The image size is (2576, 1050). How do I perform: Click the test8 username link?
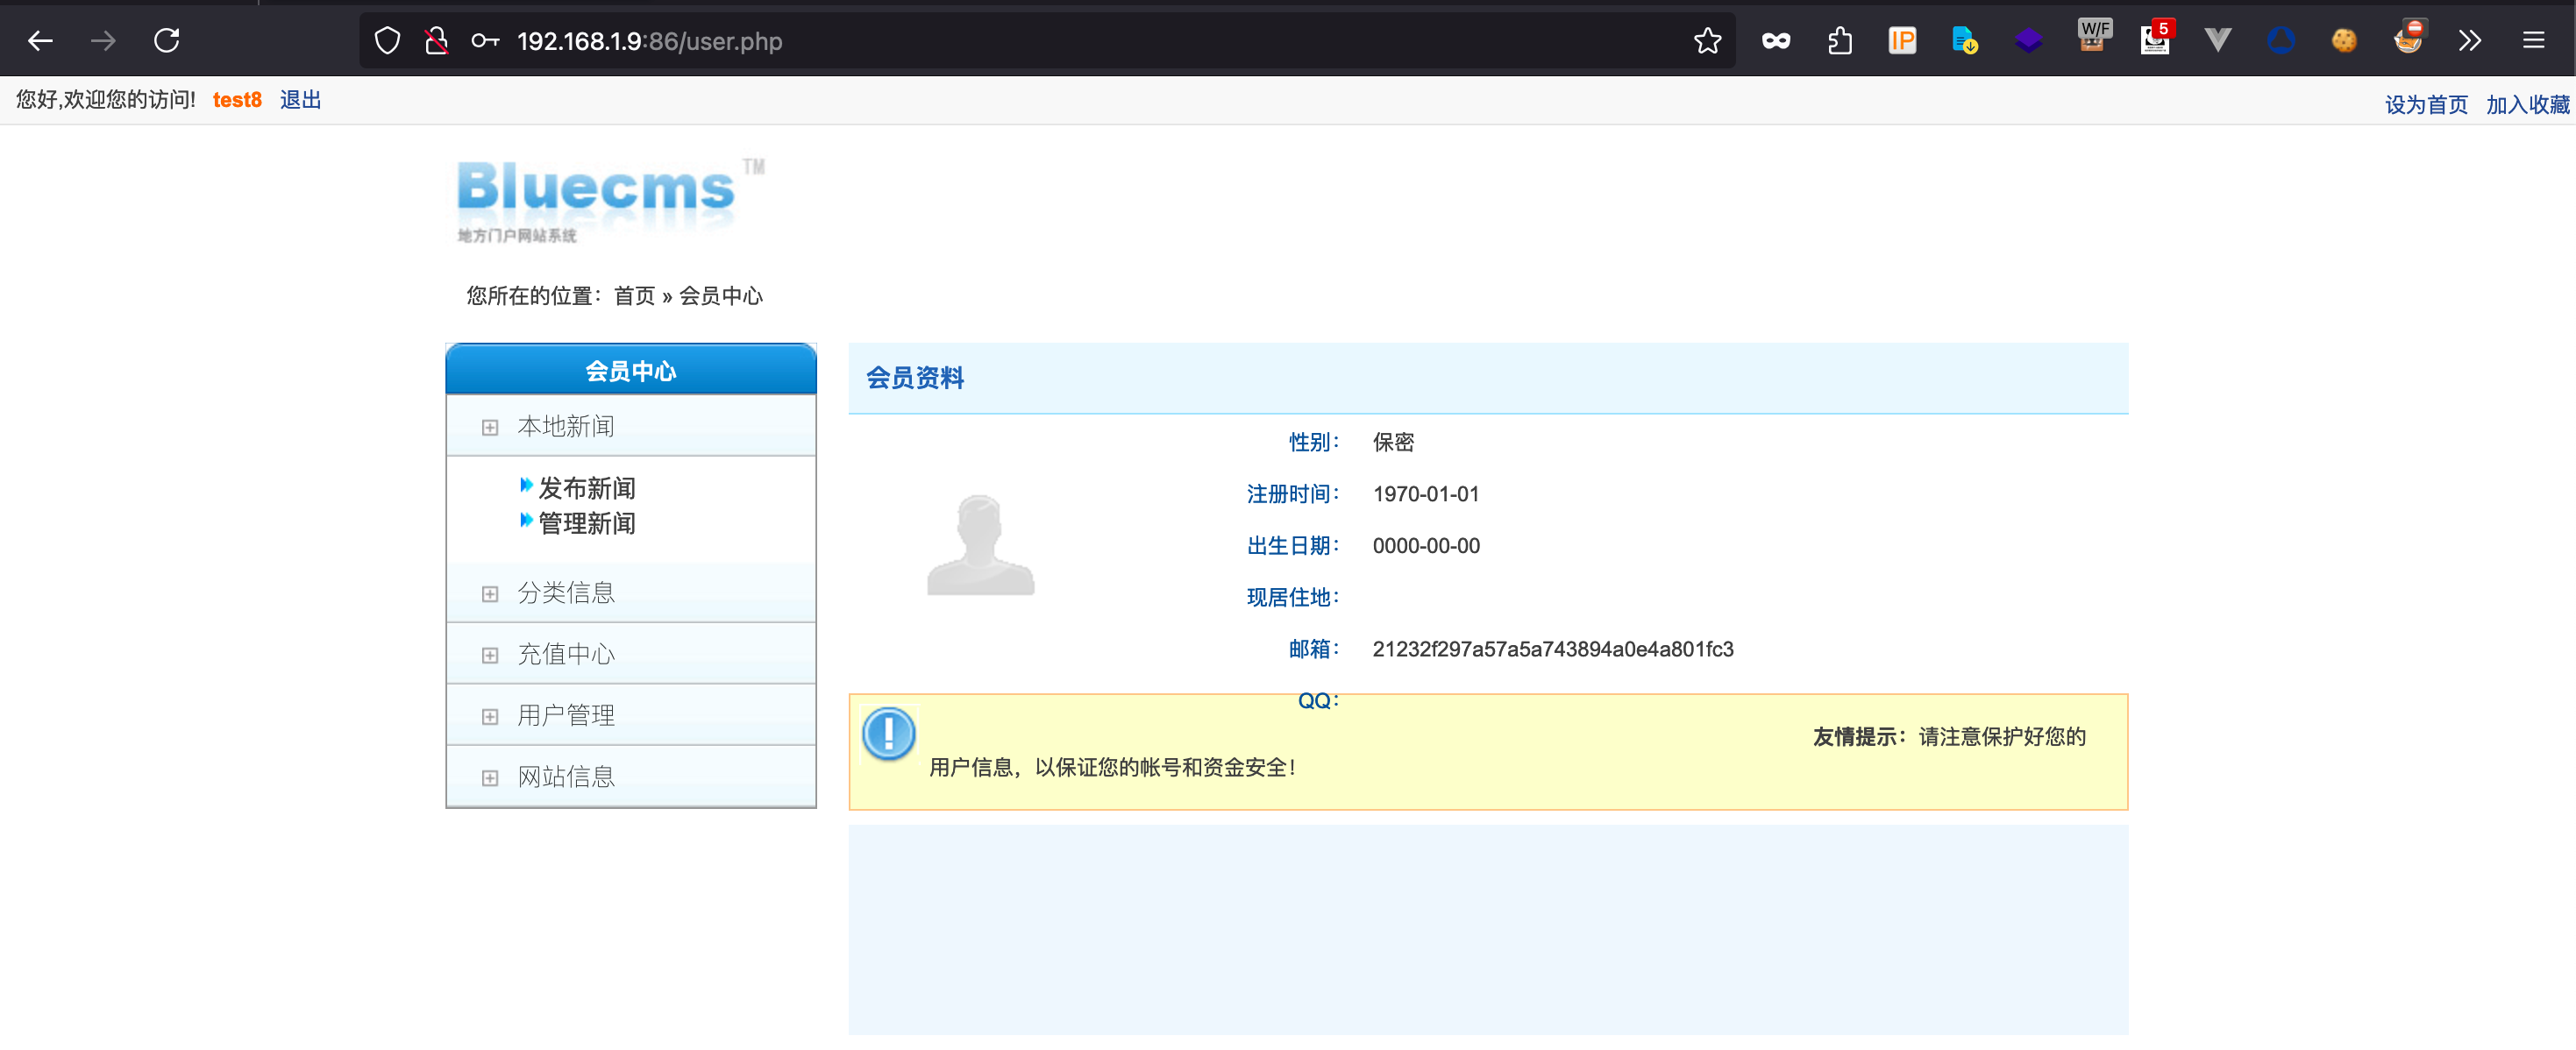[237, 100]
